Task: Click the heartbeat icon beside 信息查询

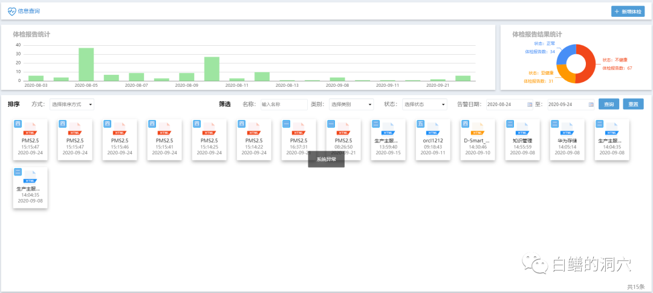Action: pos(12,11)
